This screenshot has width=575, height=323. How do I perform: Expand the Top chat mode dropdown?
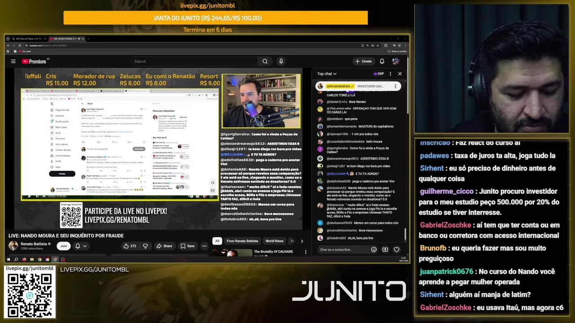[x=327, y=74]
